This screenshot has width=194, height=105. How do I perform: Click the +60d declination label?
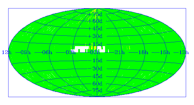[95, 21]
